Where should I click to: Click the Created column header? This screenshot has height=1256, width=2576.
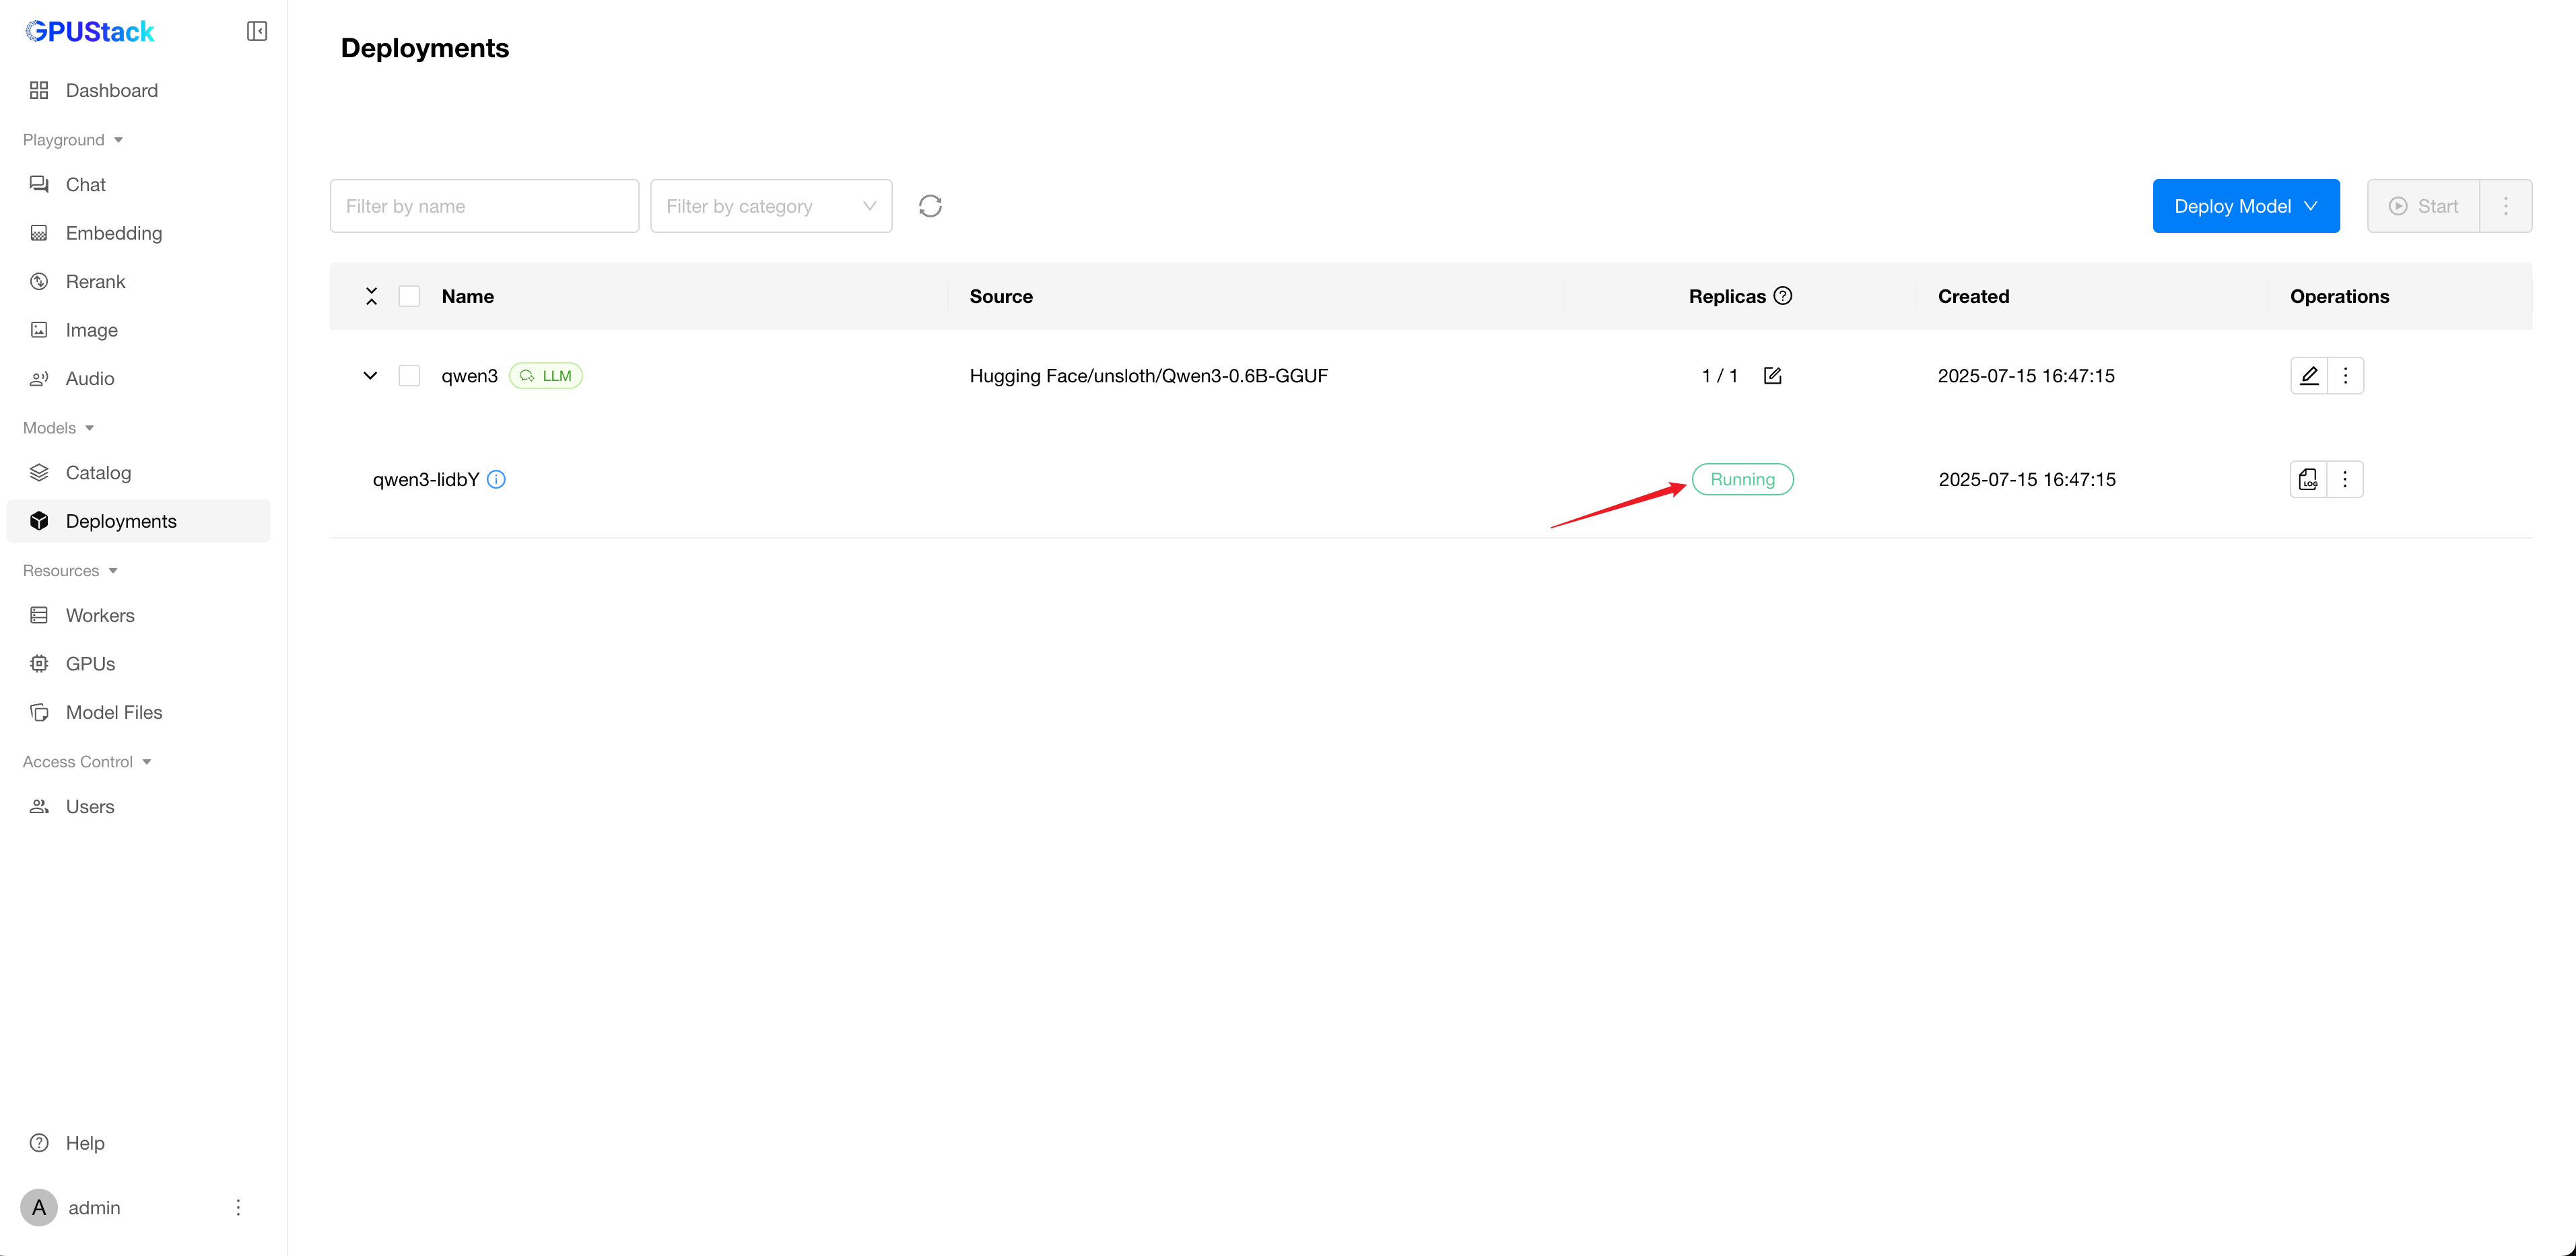[x=1974, y=296]
